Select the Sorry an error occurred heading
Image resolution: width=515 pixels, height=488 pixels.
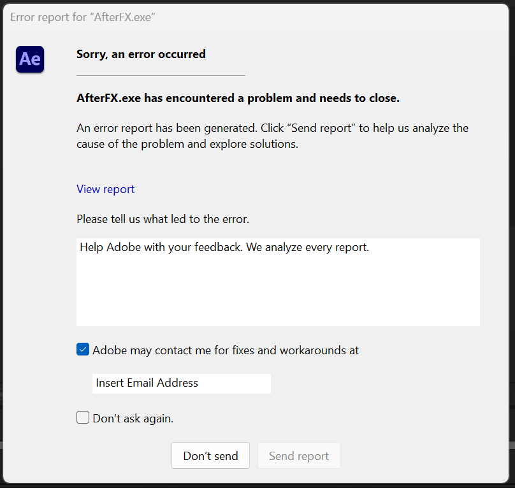141,54
